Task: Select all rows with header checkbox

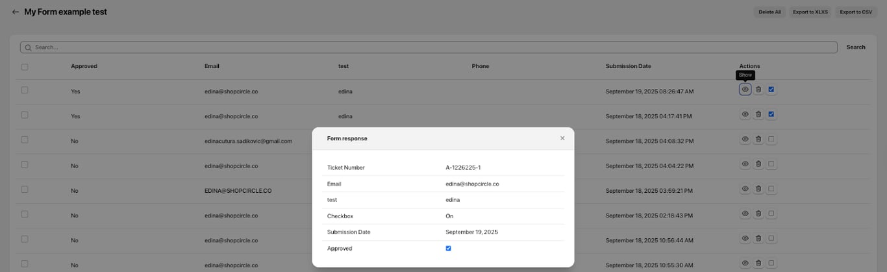Action: click(25, 66)
